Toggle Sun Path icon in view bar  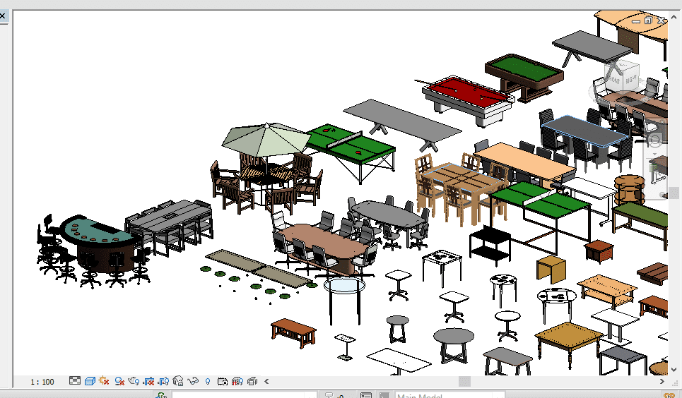pos(105,381)
